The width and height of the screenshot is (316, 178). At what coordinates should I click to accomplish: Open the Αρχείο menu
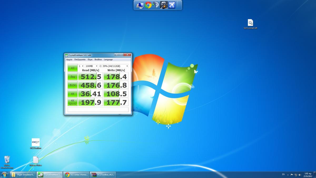pos(69,60)
